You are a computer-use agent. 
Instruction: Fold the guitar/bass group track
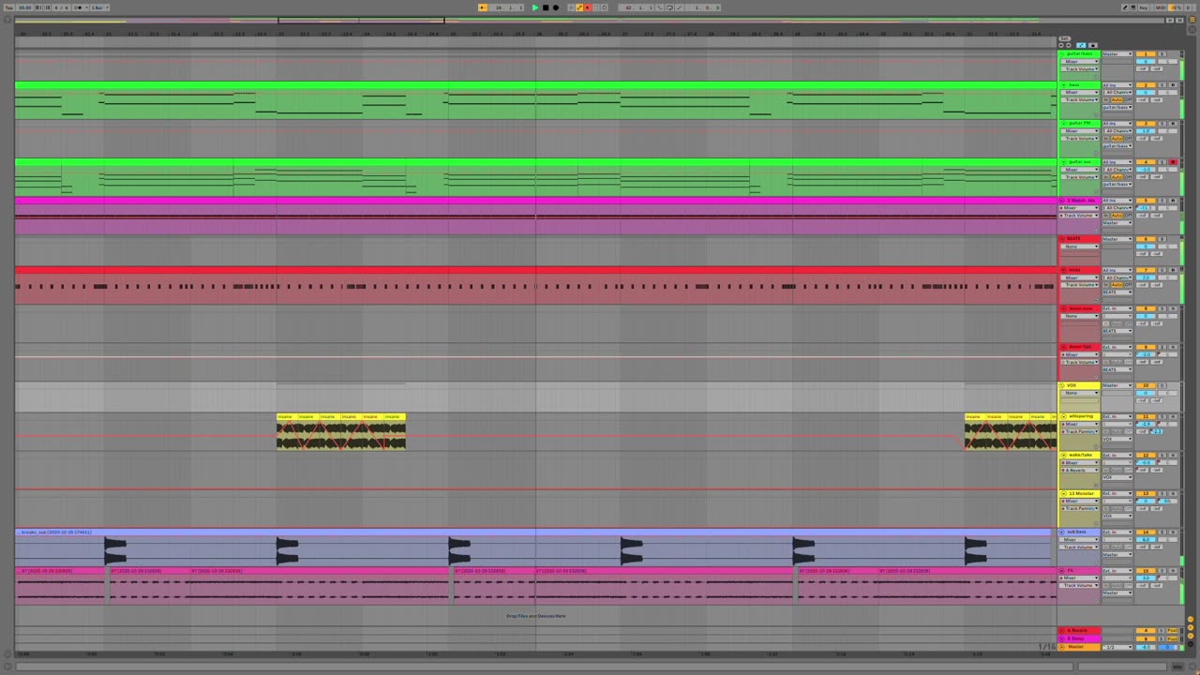click(x=1062, y=54)
